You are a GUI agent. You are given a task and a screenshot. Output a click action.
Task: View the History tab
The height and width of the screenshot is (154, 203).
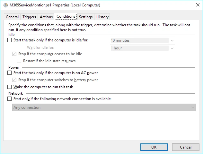coord(102,17)
